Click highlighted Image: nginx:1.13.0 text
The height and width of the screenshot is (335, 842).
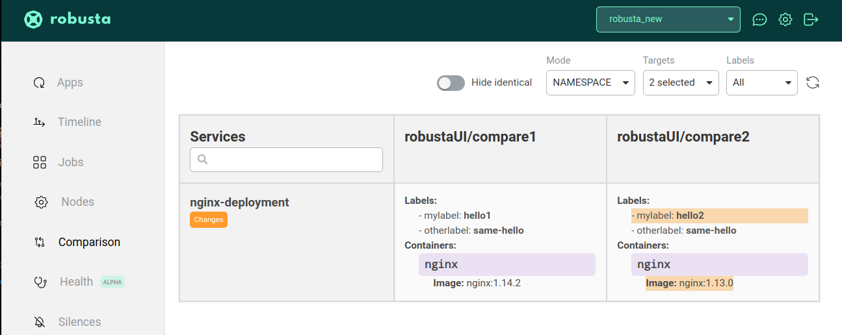coord(689,283)
